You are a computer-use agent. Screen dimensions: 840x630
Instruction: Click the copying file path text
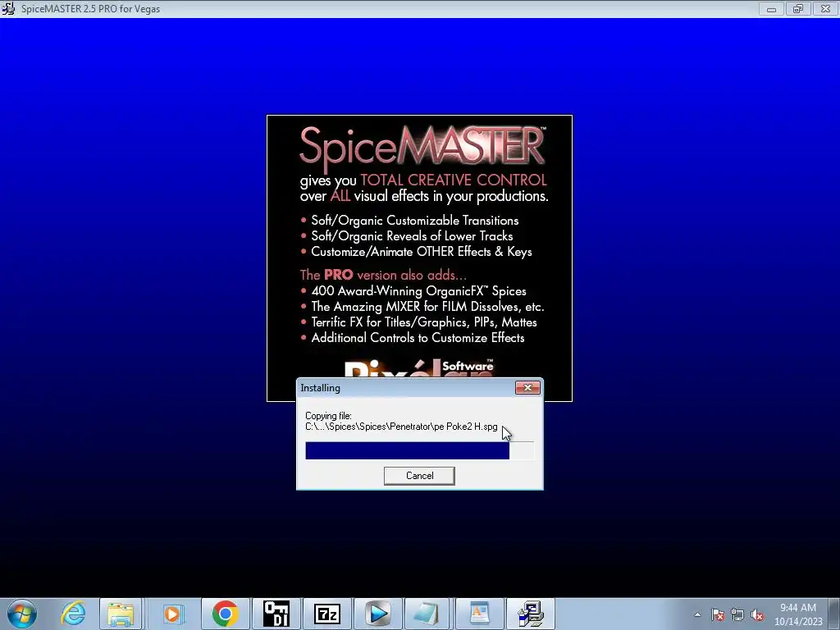[x=401, y=427]
